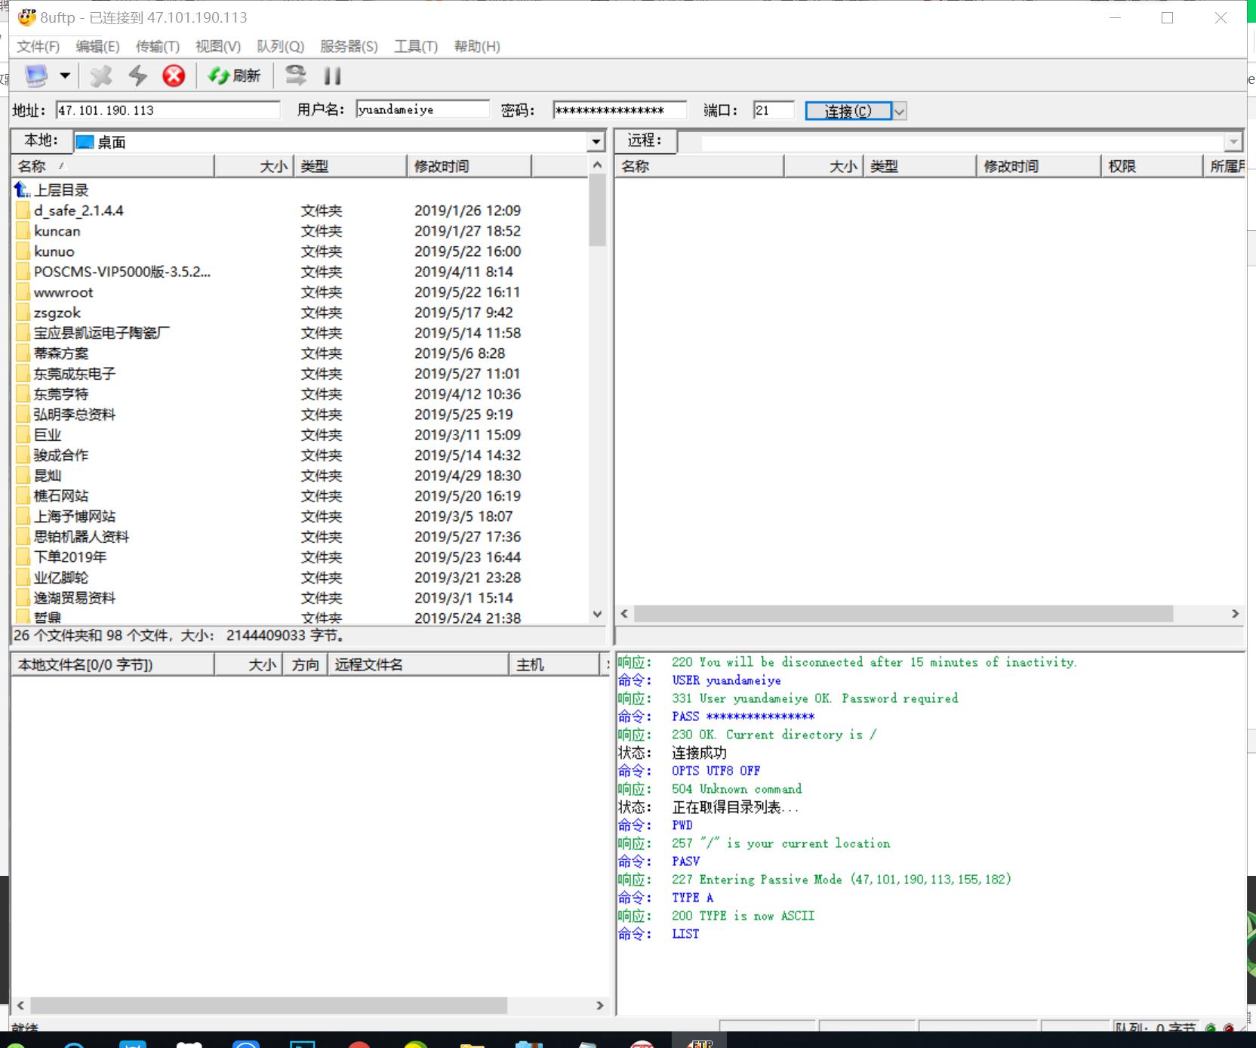Open the 文件(F) menu

38,46
